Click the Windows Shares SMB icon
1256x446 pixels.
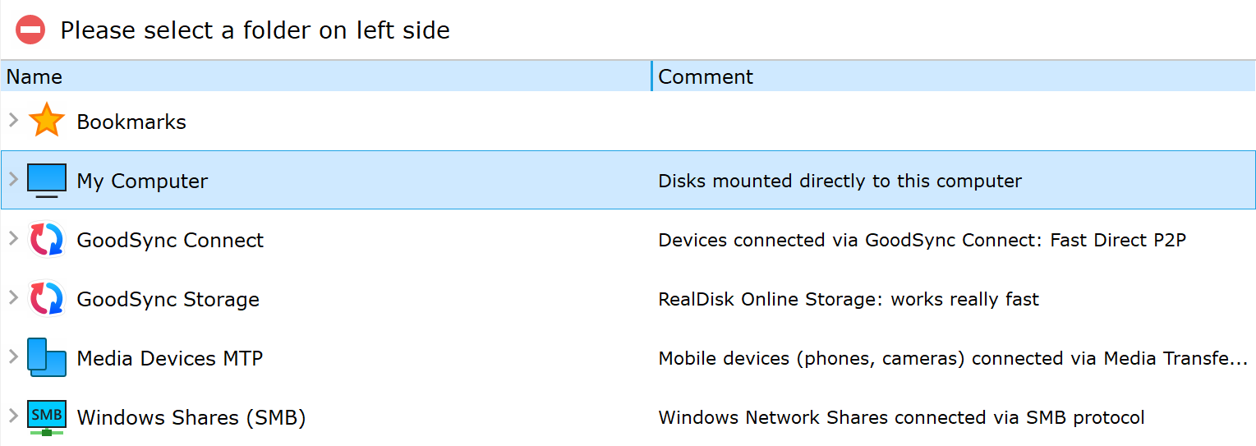point(47,417)
